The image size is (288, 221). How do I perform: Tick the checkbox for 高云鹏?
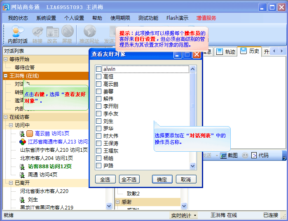[98, 84]
